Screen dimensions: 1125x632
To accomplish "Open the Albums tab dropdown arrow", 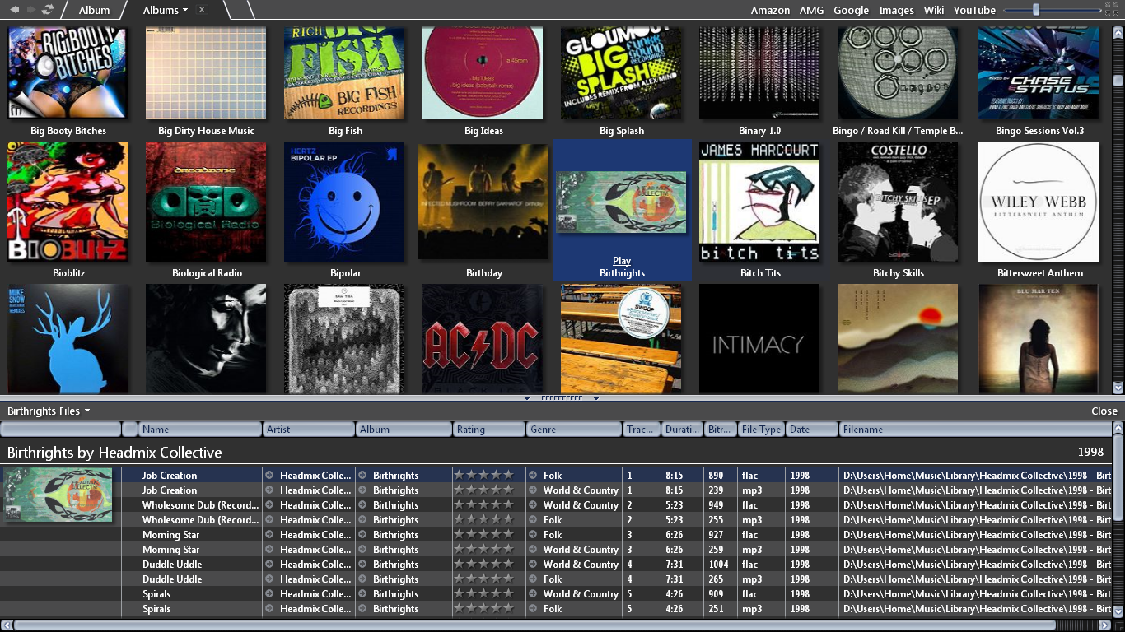I will coord(185,11).
